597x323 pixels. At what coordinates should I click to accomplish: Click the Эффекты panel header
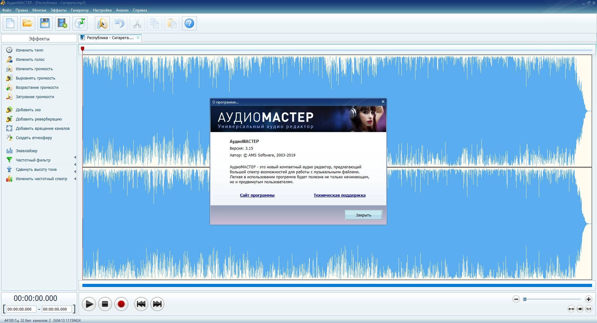pos(39,39)
